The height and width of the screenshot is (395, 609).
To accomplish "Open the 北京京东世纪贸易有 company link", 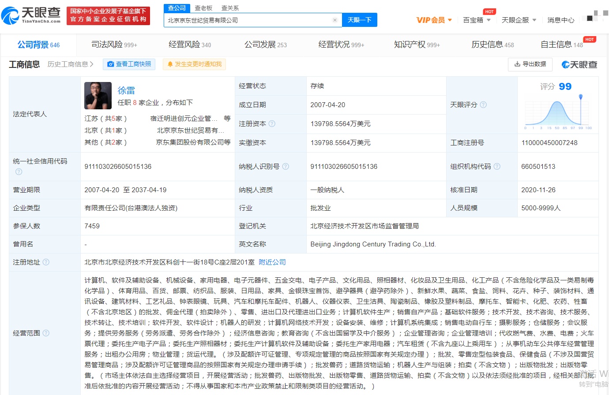I will (191, 130).
